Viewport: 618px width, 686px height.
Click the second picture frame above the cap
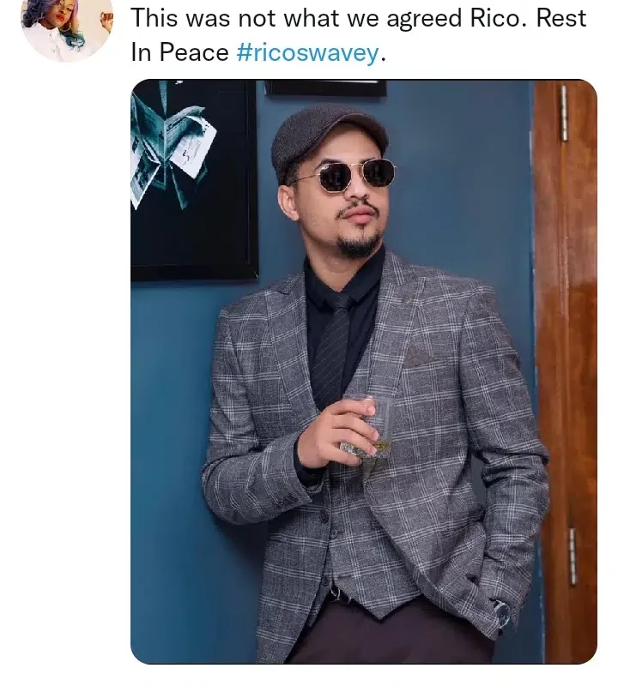pyautogui.click(x=325, y=87)
